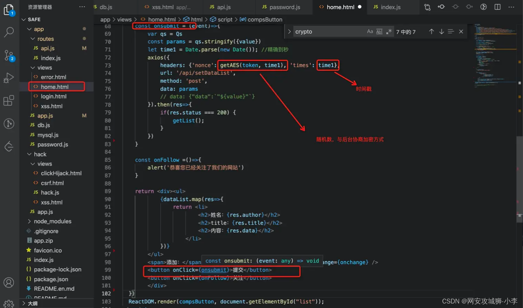Viewport: 523px width, 308px height.
Task: Open app.zip file
Action: coord(43,241)
